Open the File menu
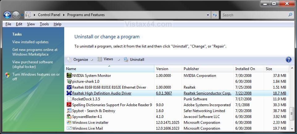This screenshot has height=134, width=297. [8, 24]
